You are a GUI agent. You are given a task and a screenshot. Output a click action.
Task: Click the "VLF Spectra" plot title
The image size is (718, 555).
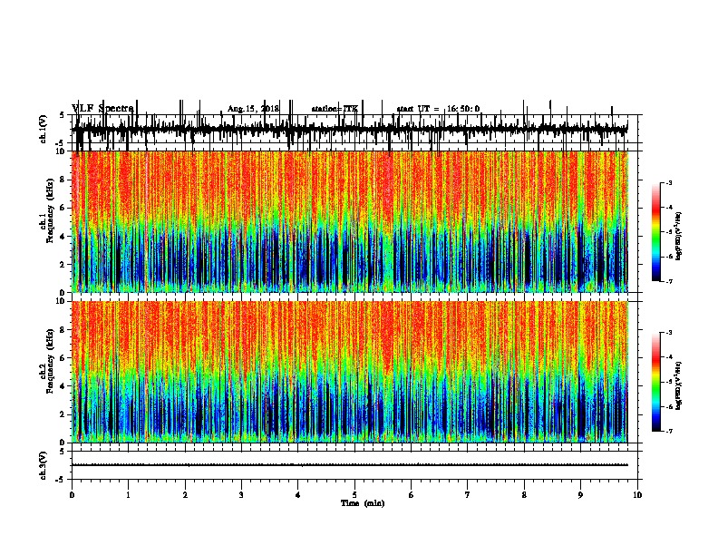point(102,109)
